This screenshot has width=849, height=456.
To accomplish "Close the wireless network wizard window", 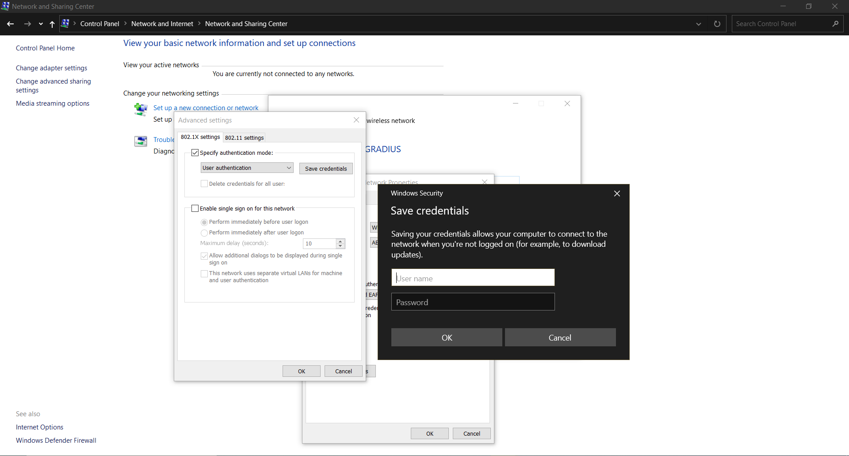I will (567, 103).
